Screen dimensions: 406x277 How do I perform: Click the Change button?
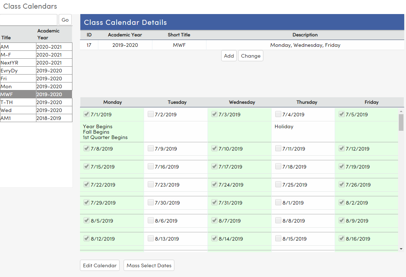pos(250,56)
